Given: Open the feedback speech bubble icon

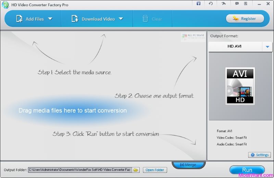Looking at the screenshot, I should tap(237, 3).
